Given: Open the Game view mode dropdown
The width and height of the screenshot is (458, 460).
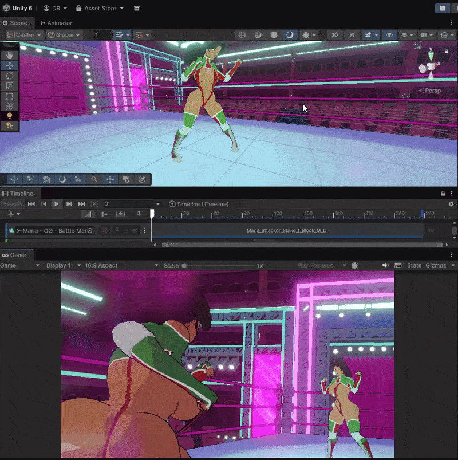Looking at the screenshot, I should click(x=19, y=265).
